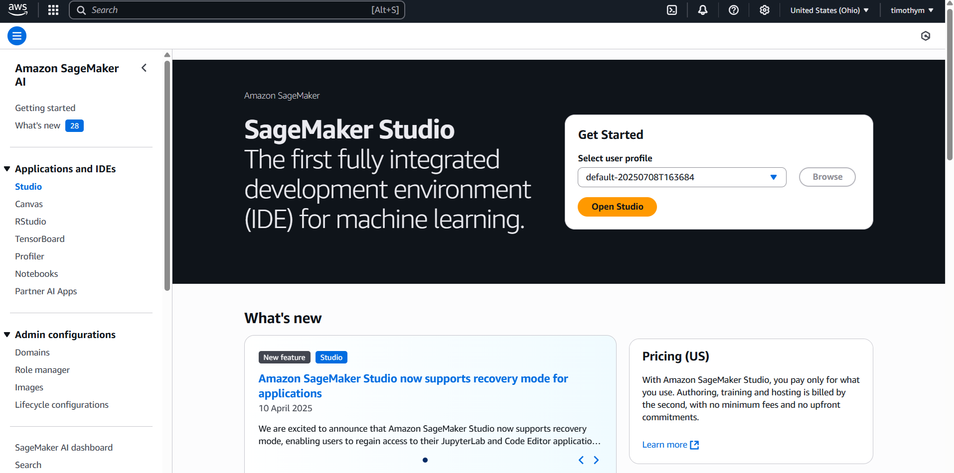Show previous What's new announcement
Screen dimensions: 954x473
click(x=581, y=460)
